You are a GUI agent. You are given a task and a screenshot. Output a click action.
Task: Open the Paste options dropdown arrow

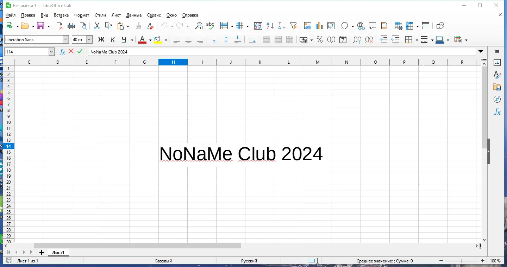click(x=128, y=26)
